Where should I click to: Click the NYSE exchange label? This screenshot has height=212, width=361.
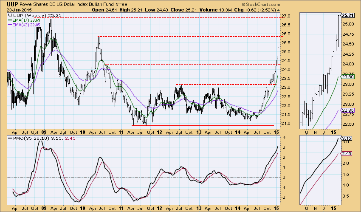(x=121, y=5)
